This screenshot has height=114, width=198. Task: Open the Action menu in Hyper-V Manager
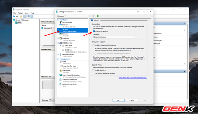(20, 13)
